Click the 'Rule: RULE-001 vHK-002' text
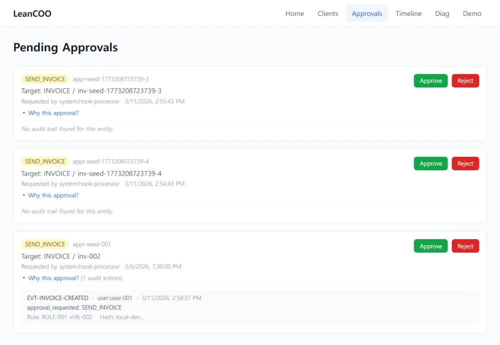Image resolution: width=500 pixels, height=345 pixels. (x=59, y=317)
